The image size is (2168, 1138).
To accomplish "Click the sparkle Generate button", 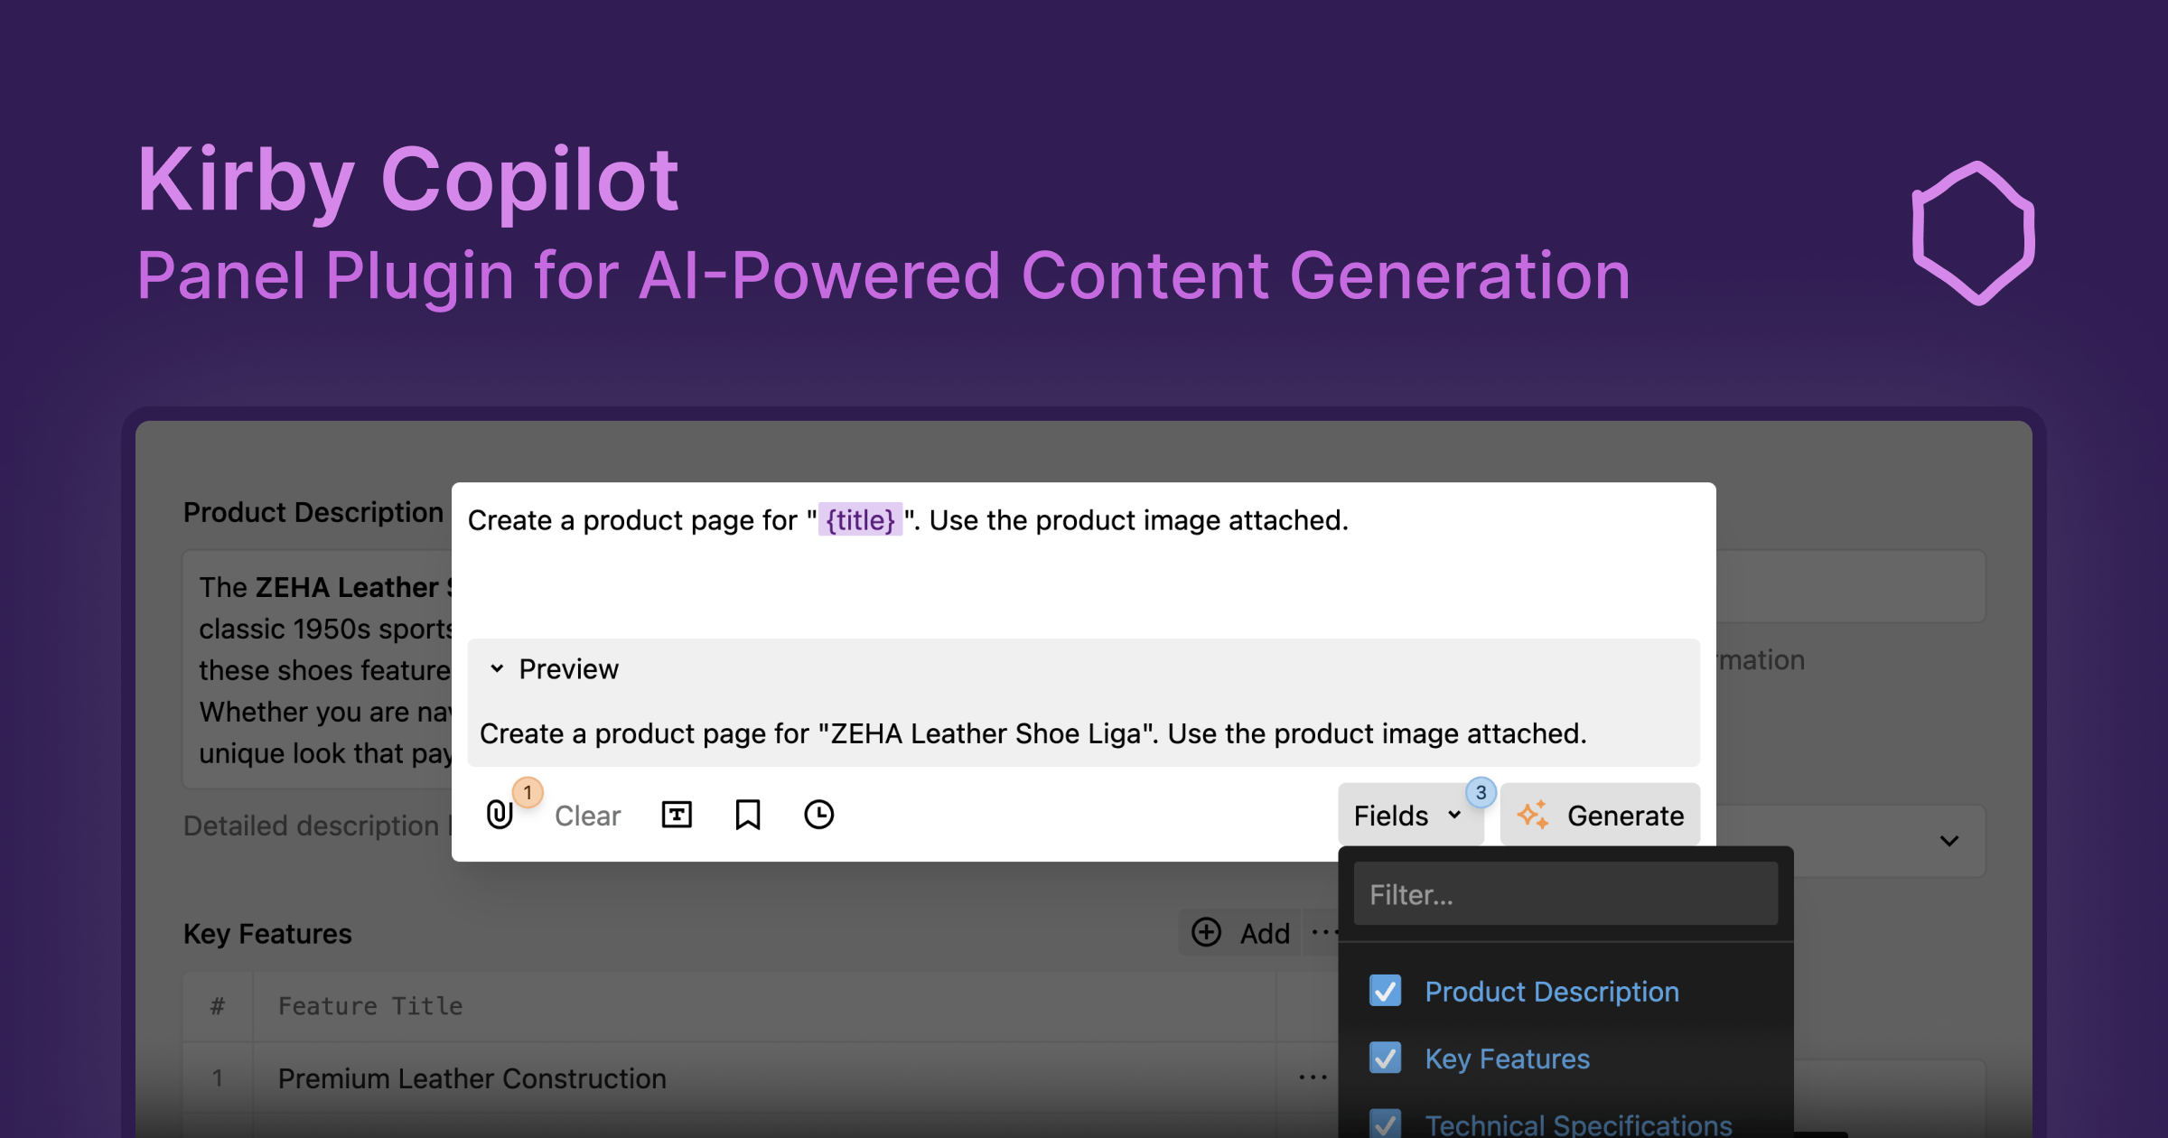I will point(1600,815).
